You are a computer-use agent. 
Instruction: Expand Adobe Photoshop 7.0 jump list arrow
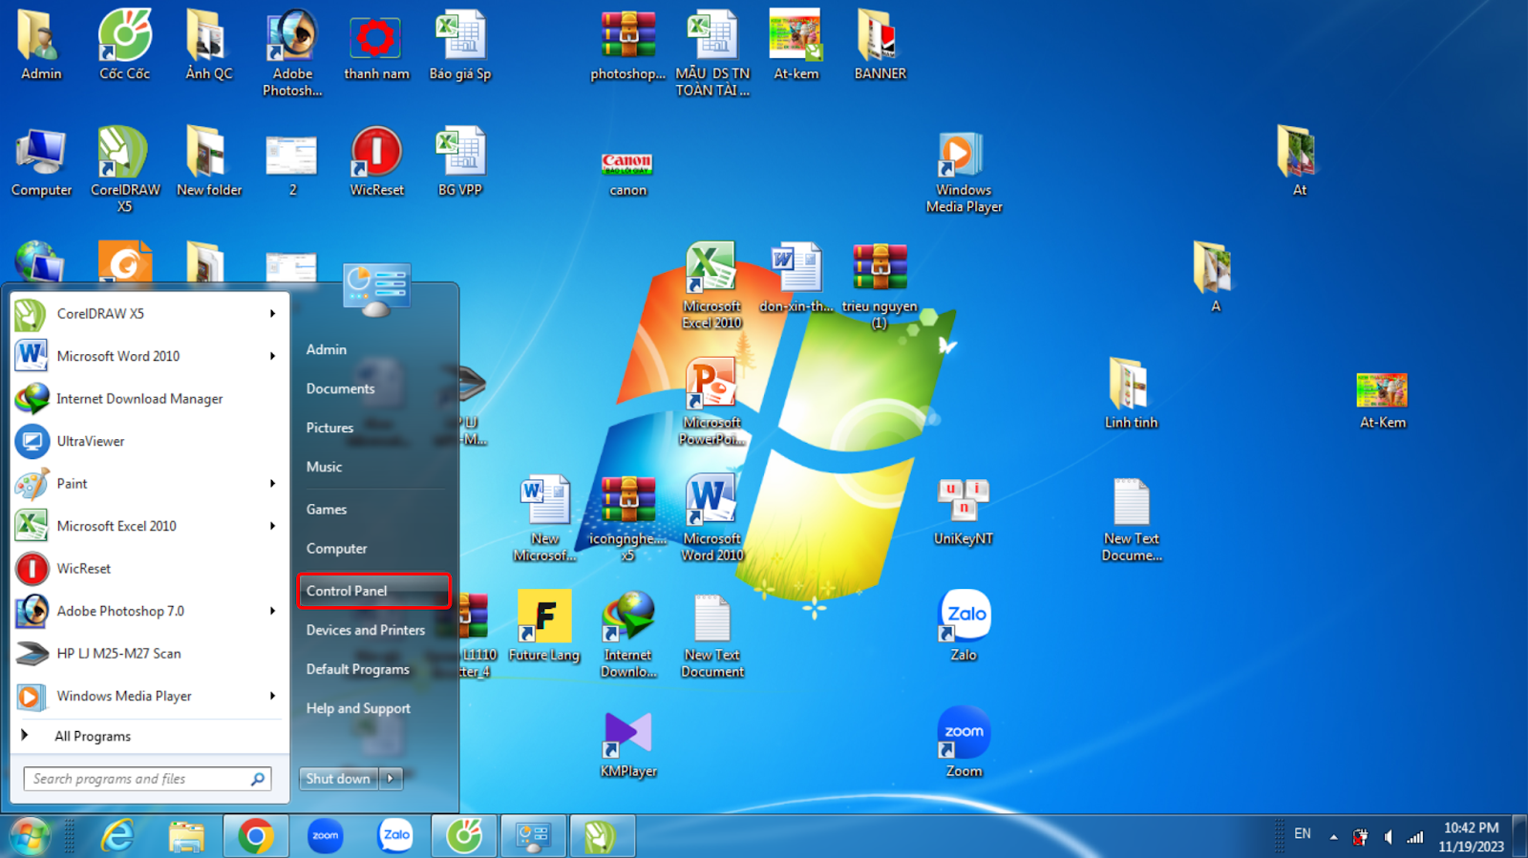tap(272, 611)
